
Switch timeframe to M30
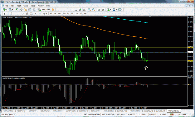tap(64, 14)
